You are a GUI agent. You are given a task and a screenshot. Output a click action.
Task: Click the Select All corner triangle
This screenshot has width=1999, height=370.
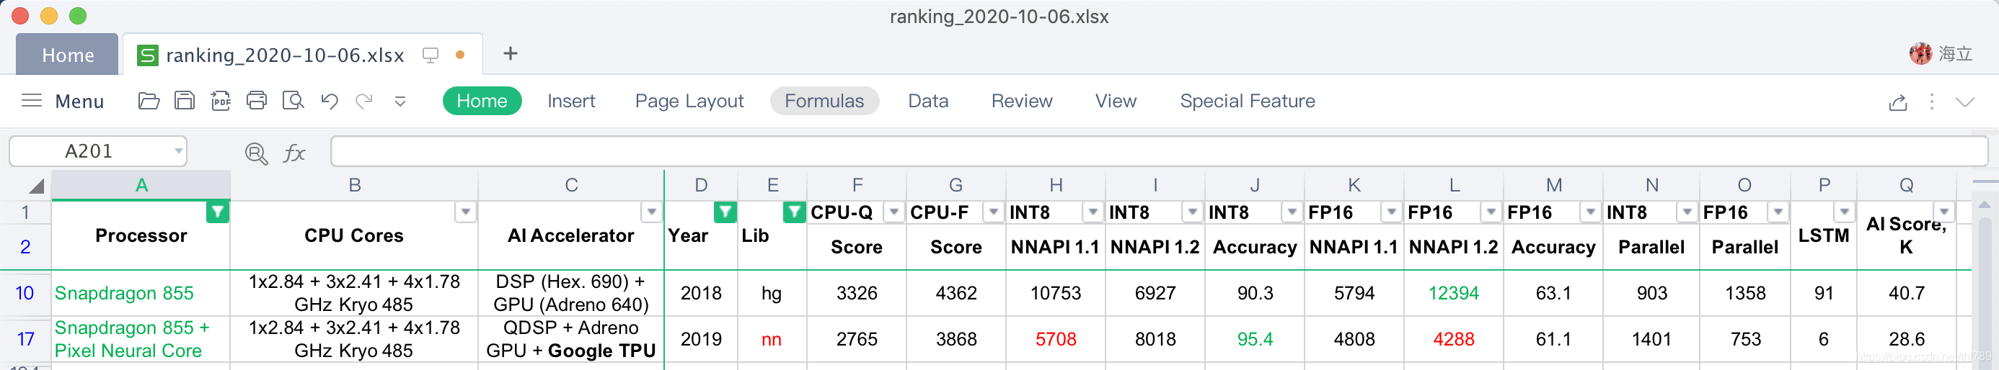[36, 186]
